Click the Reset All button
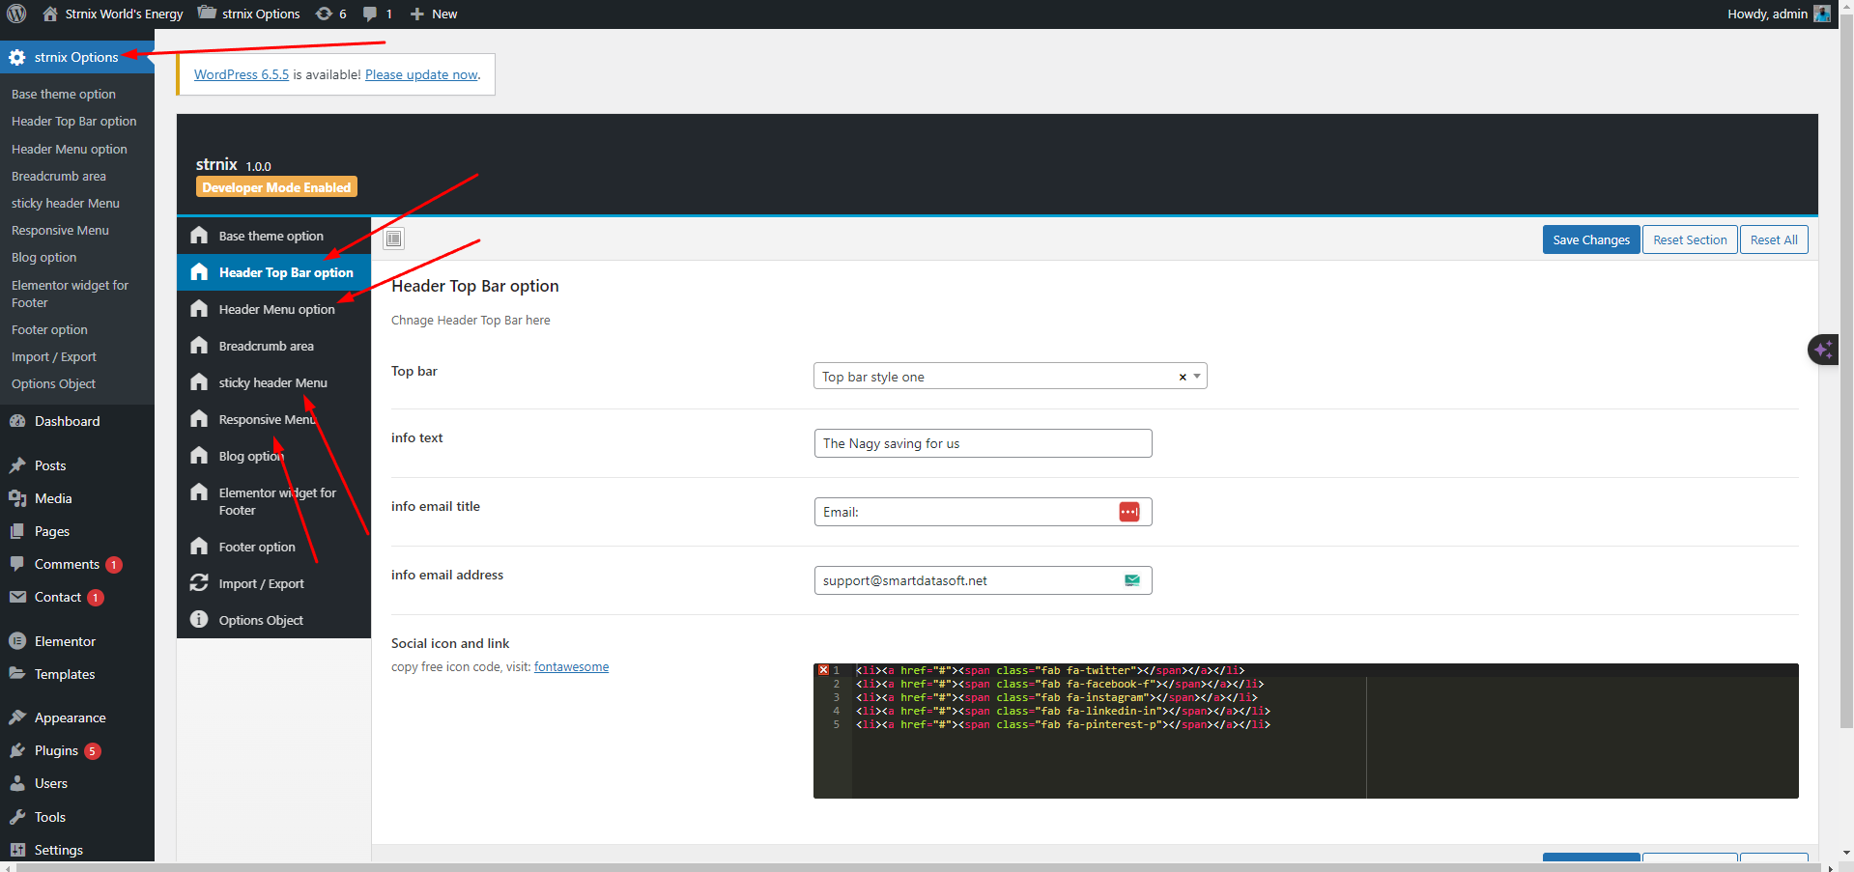1854x872 pixels. click(x=1774, y=239)
